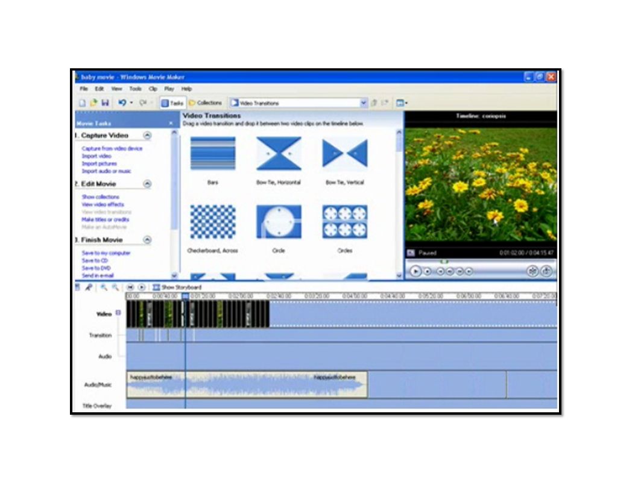Click Save to my computer link
Viewport: 638px width, 478px height.
tap(106, 253)
